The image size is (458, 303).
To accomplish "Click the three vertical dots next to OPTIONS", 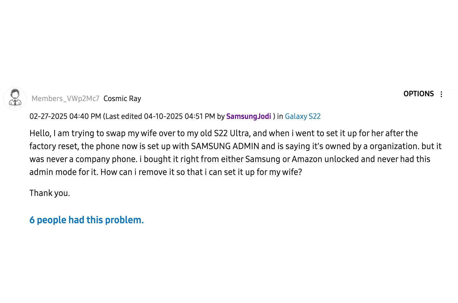I will coord(441,94).
